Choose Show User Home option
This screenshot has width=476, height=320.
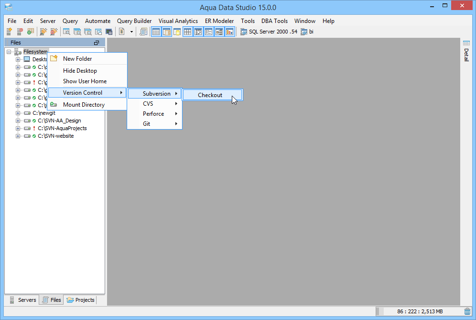[87, 81]
